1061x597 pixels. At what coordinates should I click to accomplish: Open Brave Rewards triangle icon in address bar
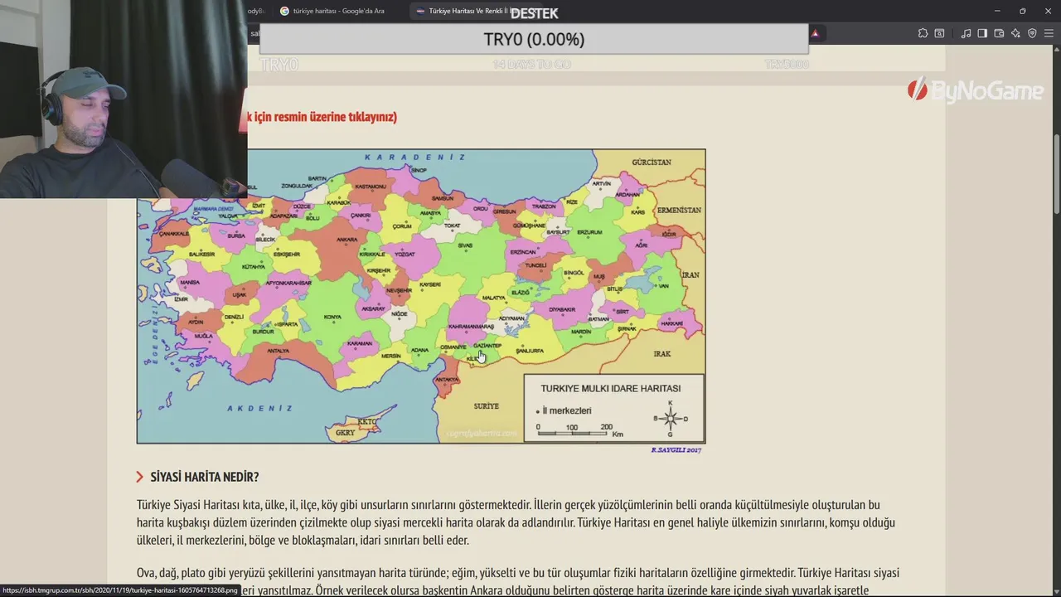pyautogui.click(x=815, y=34)
